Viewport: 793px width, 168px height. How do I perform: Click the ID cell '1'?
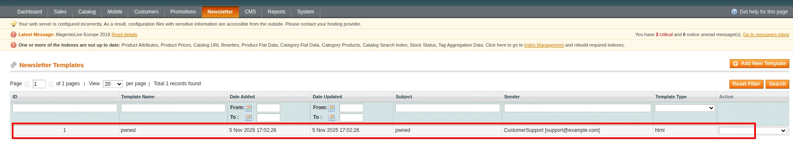coord(64,130)
